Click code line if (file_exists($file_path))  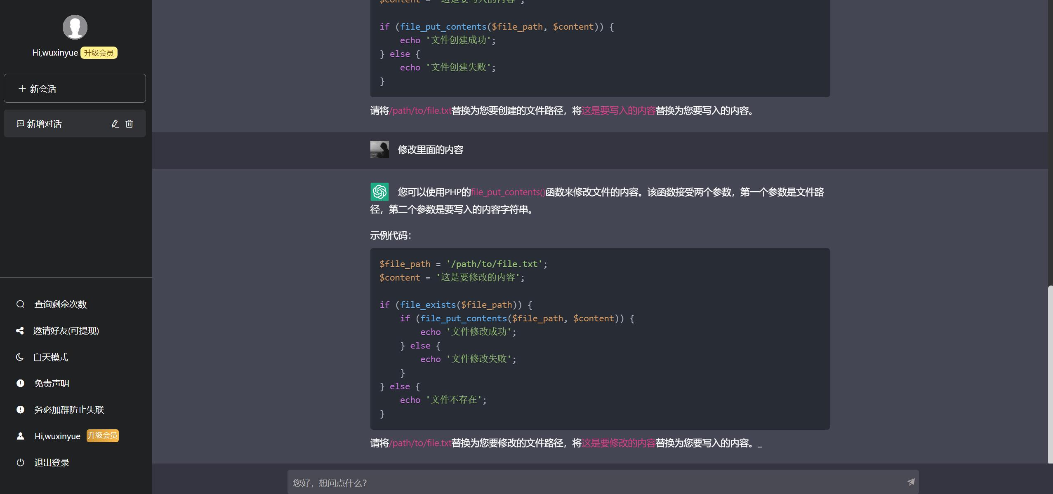pyautogui.click(x=456, y=305)
